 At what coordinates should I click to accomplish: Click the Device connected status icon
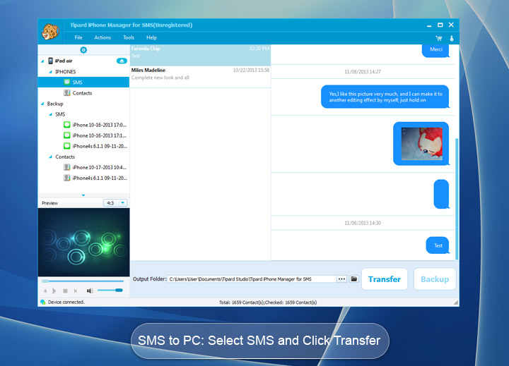(x=42, y=303)
